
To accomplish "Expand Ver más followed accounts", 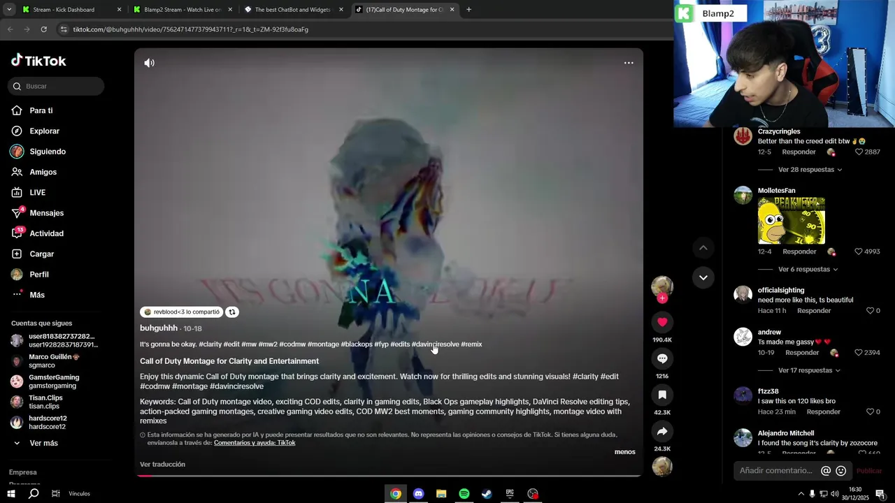I will pos(43,443).
